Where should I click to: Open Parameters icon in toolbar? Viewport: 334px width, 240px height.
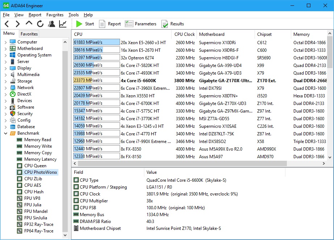click(x=129, y=24)
